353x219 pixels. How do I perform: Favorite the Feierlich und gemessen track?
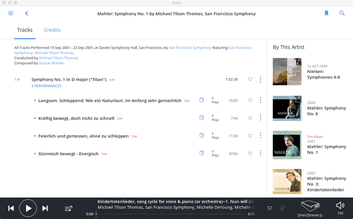250,136
